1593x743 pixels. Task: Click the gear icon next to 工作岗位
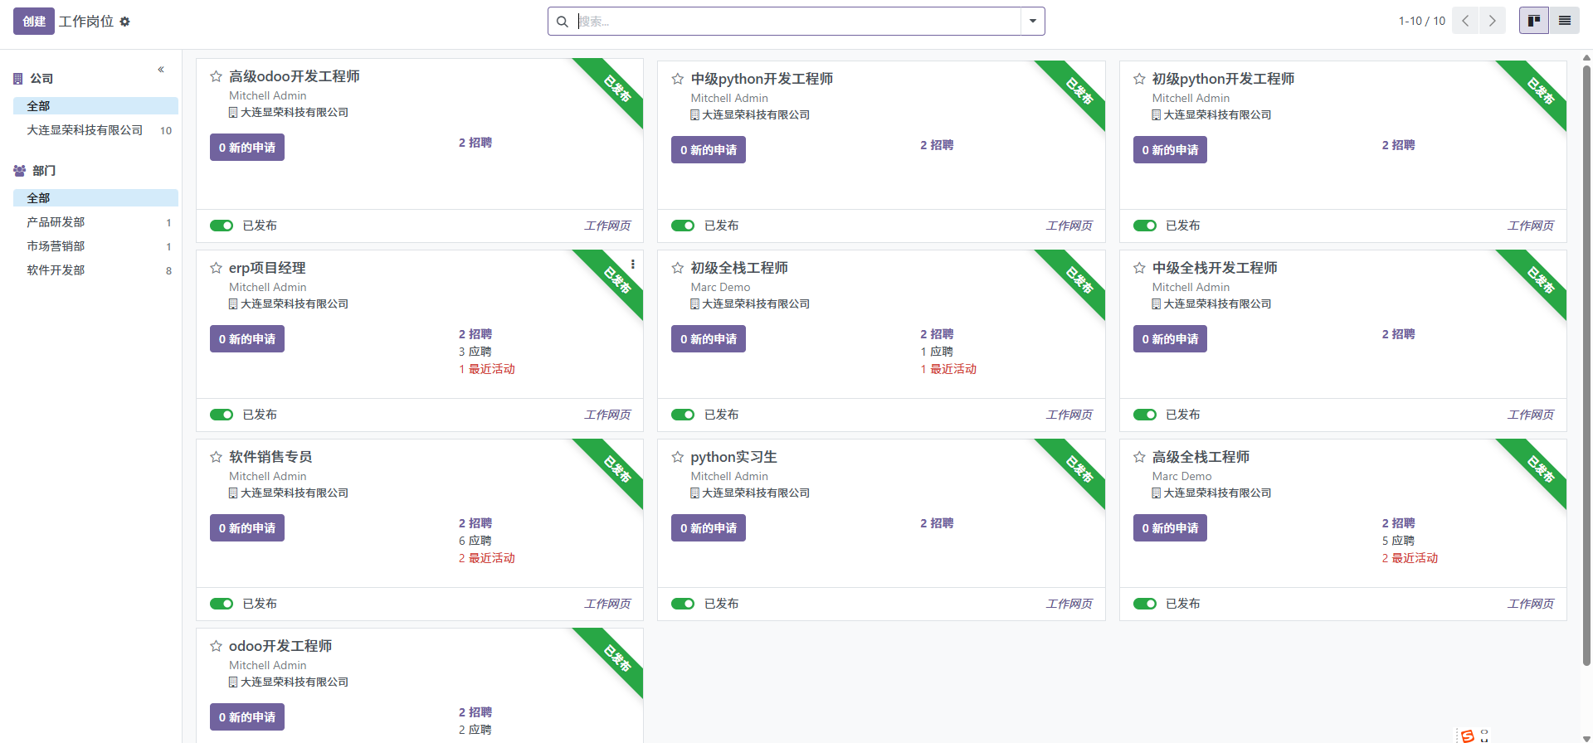[x=124, y=22]
